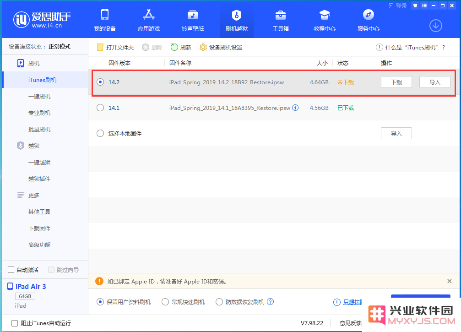Switch to 刷机越狱 tab
Image resolution: width=461 pixels, height=332 pixels.
[236, 20]
